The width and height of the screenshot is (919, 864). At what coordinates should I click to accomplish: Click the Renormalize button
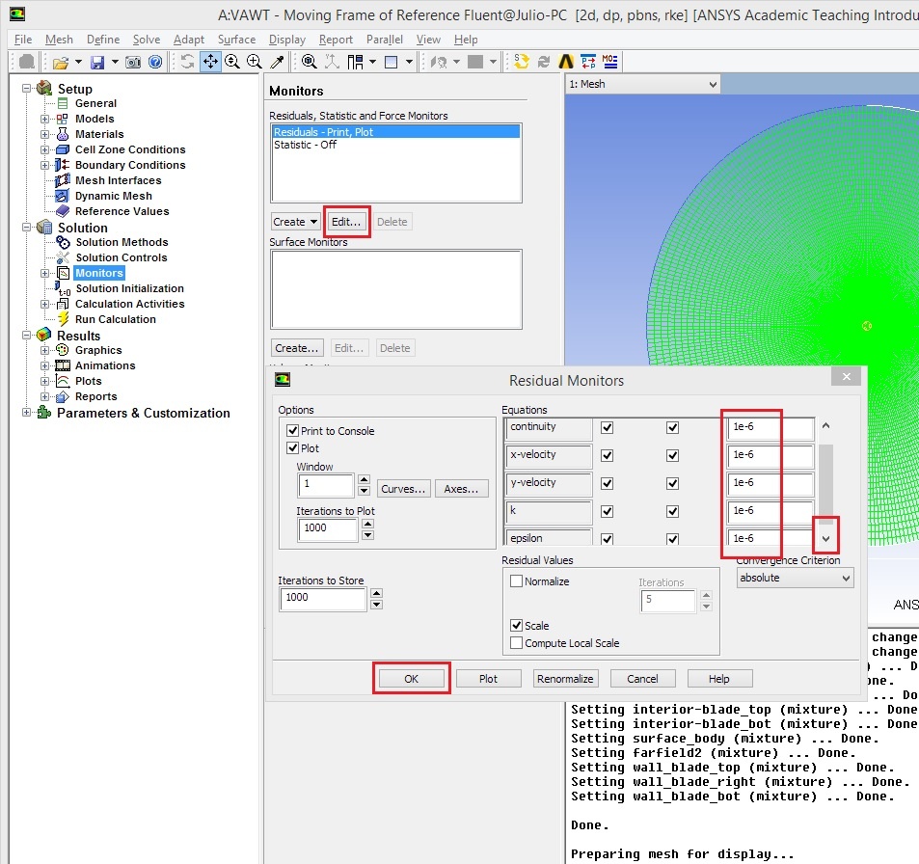(x=566, y=678)
